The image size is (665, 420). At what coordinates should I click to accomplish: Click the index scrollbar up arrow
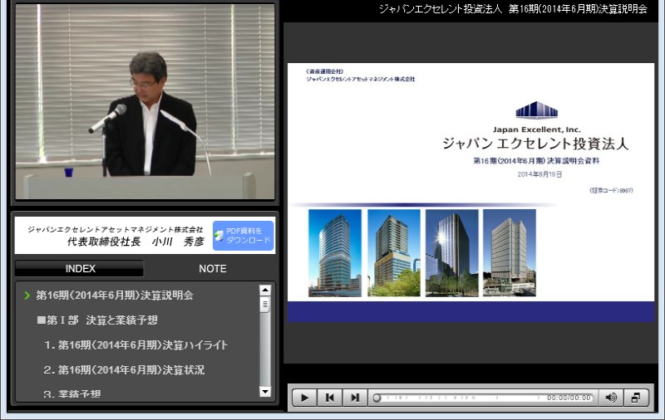tap(265, 290)
